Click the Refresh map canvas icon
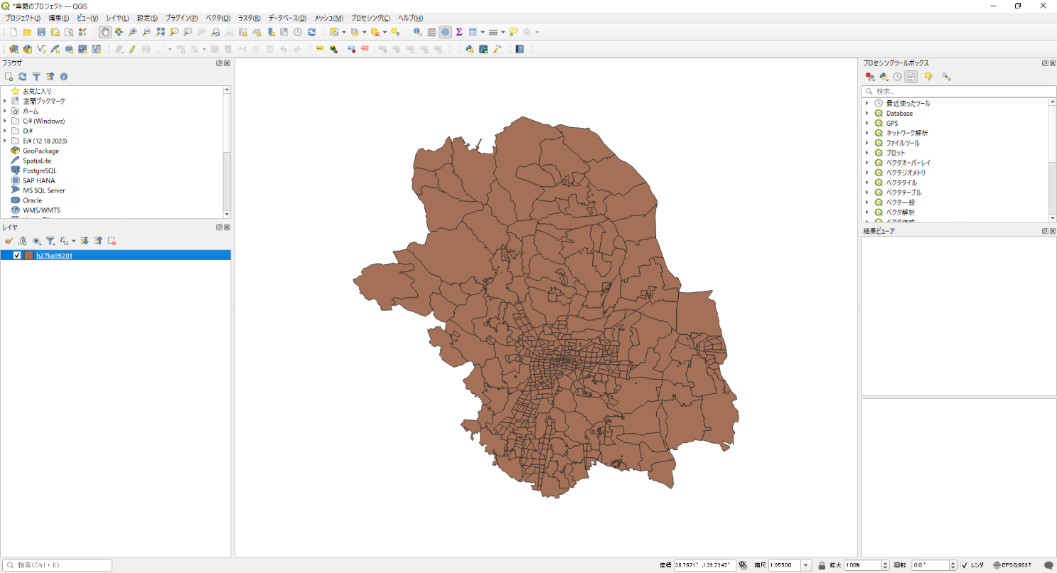 pos(311,32)
